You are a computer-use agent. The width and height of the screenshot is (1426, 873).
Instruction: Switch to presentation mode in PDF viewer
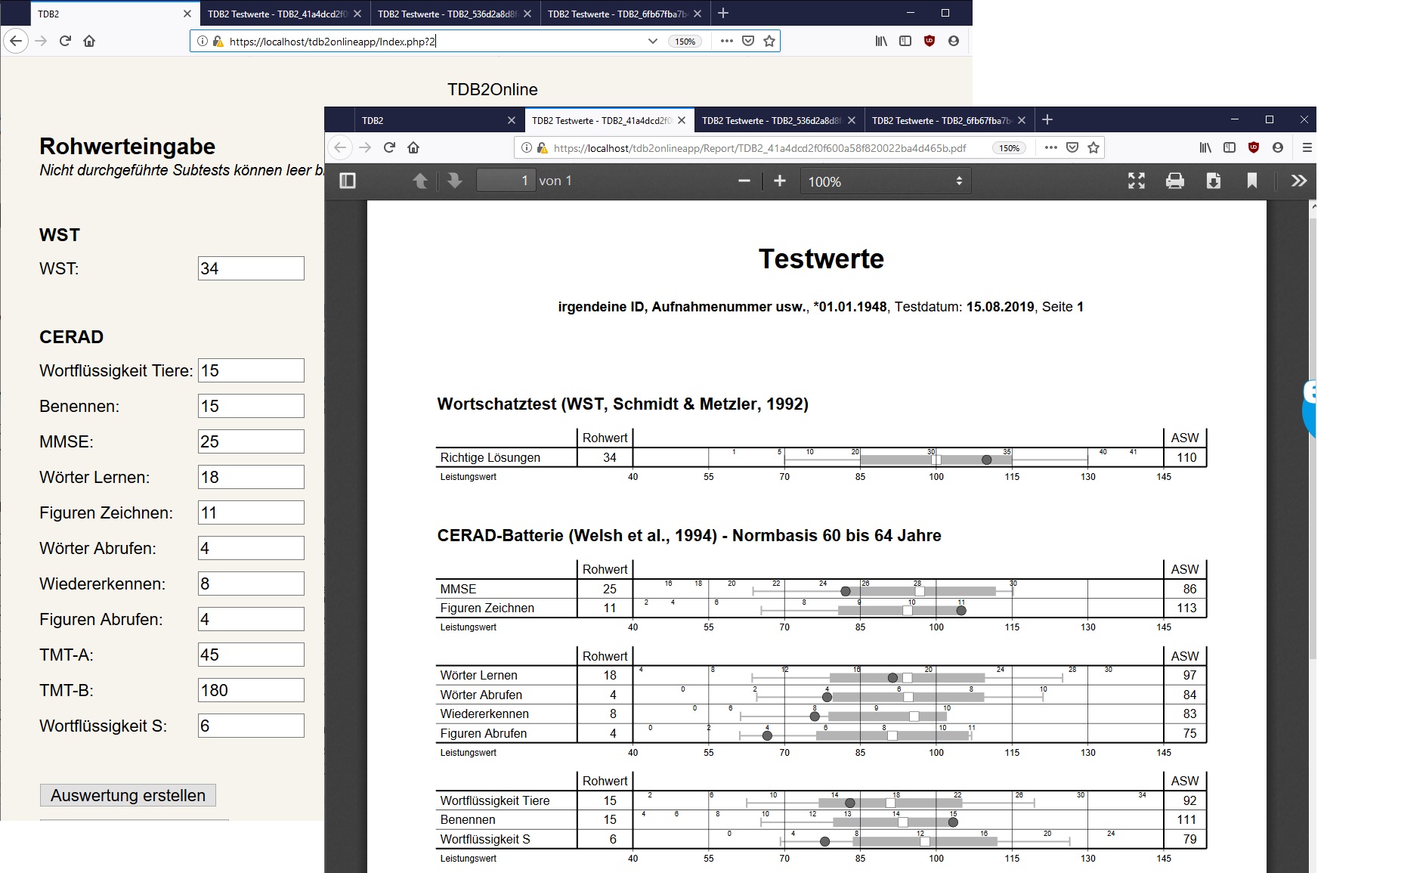point(1136,181)
